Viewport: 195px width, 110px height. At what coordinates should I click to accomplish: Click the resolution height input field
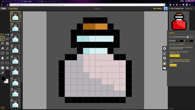point(190,41)
